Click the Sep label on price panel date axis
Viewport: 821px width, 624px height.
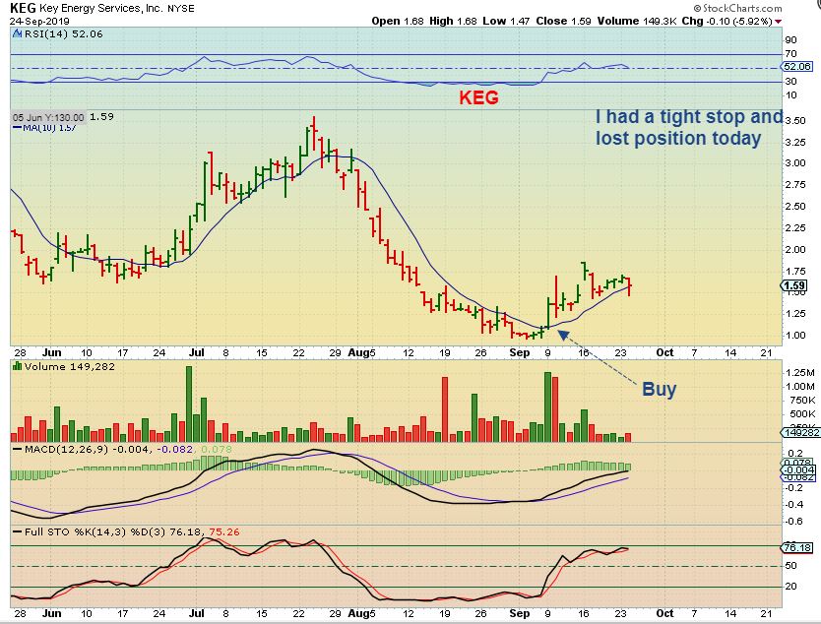point(520,352)
